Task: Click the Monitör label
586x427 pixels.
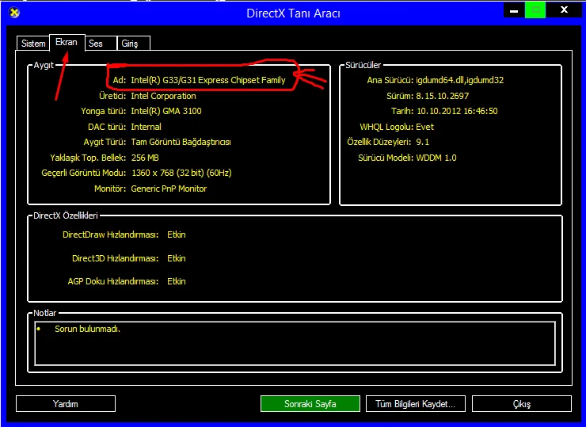Action: pyautogui.click(x=110, y=189)
